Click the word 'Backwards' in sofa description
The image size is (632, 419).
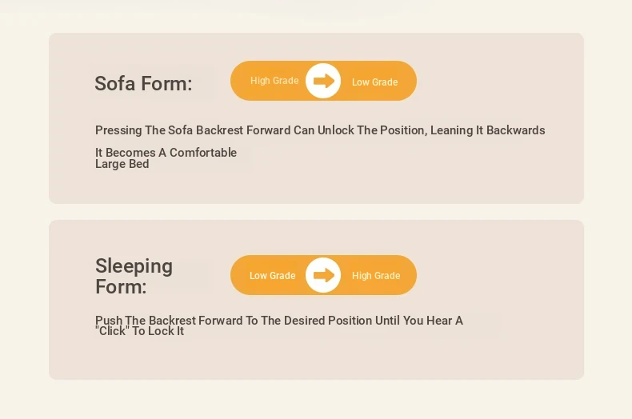pyautogui.click(x=516, y=130)
